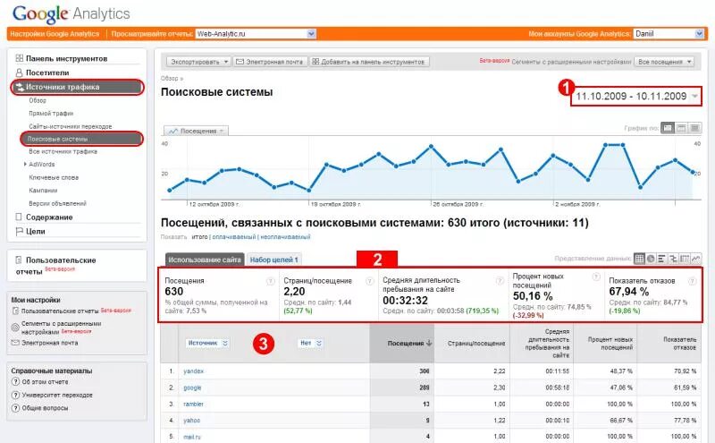Click the Посетители person icon in sidebar
Viewport: 715px width, 443px height.
point(19,72)
